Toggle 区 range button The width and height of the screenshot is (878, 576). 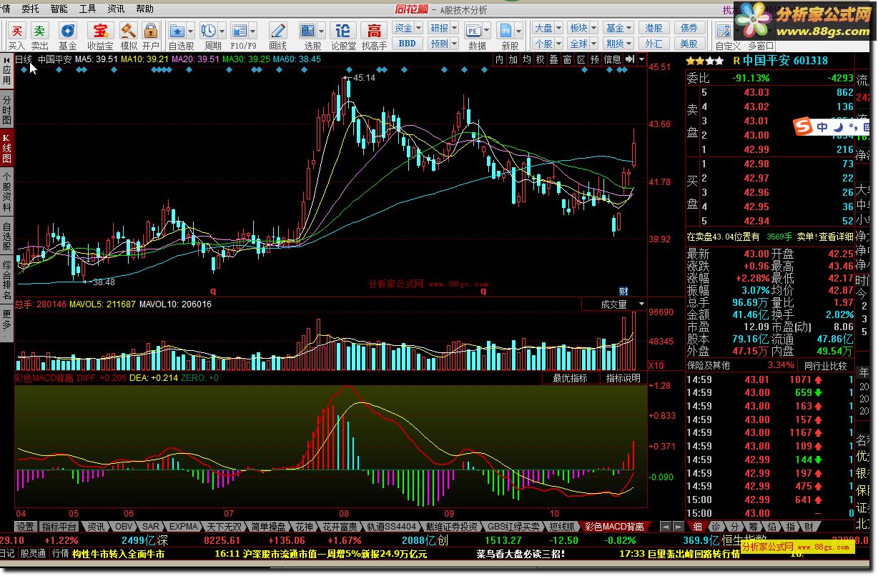tap(581, 59)
